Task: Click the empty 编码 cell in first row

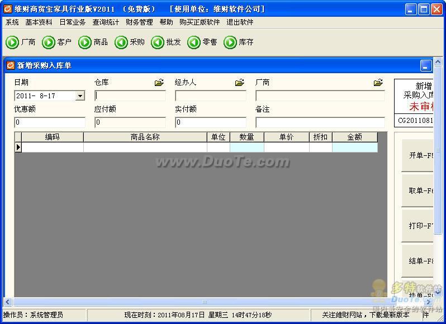Action: (53, 147)
